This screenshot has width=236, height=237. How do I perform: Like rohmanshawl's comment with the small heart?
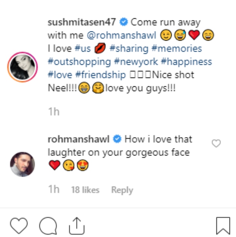coord(216,144)
